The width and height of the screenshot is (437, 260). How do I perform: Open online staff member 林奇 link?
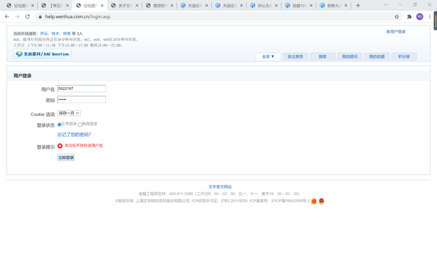(67, 34)
